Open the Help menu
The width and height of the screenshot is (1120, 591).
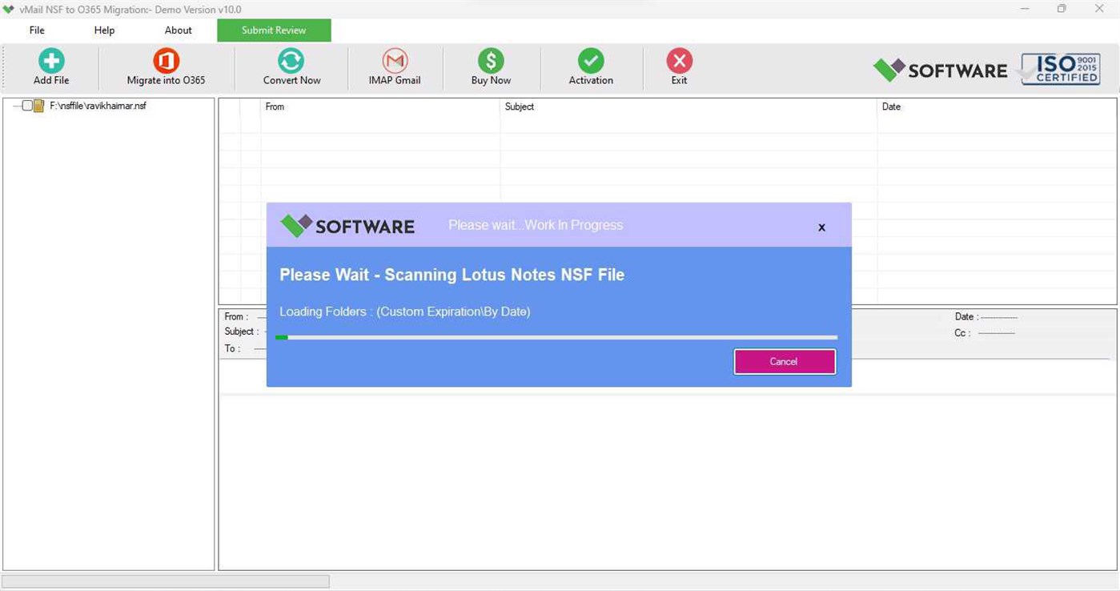click(x=103, y=30)
